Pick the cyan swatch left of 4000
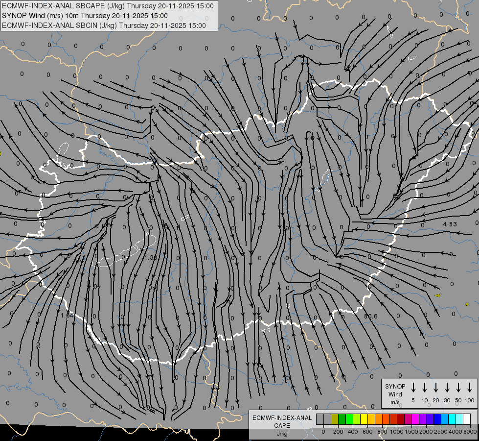This screenshot has width=479, height=441. 452,419
